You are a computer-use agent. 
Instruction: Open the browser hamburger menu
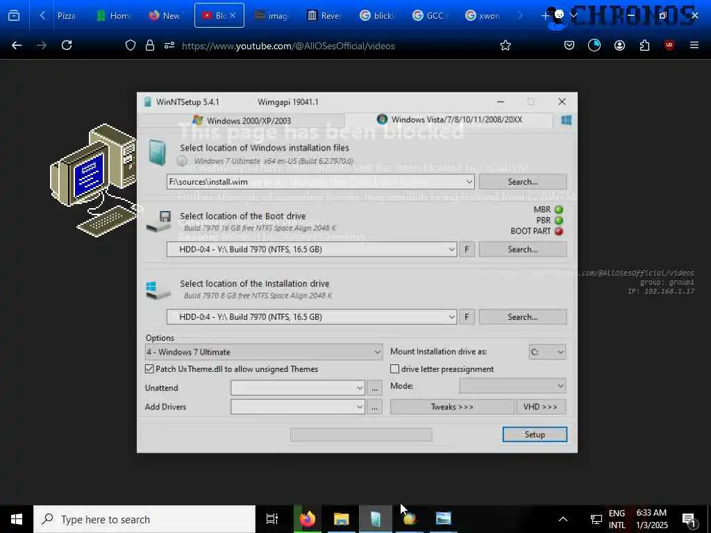tap(694, 45)
